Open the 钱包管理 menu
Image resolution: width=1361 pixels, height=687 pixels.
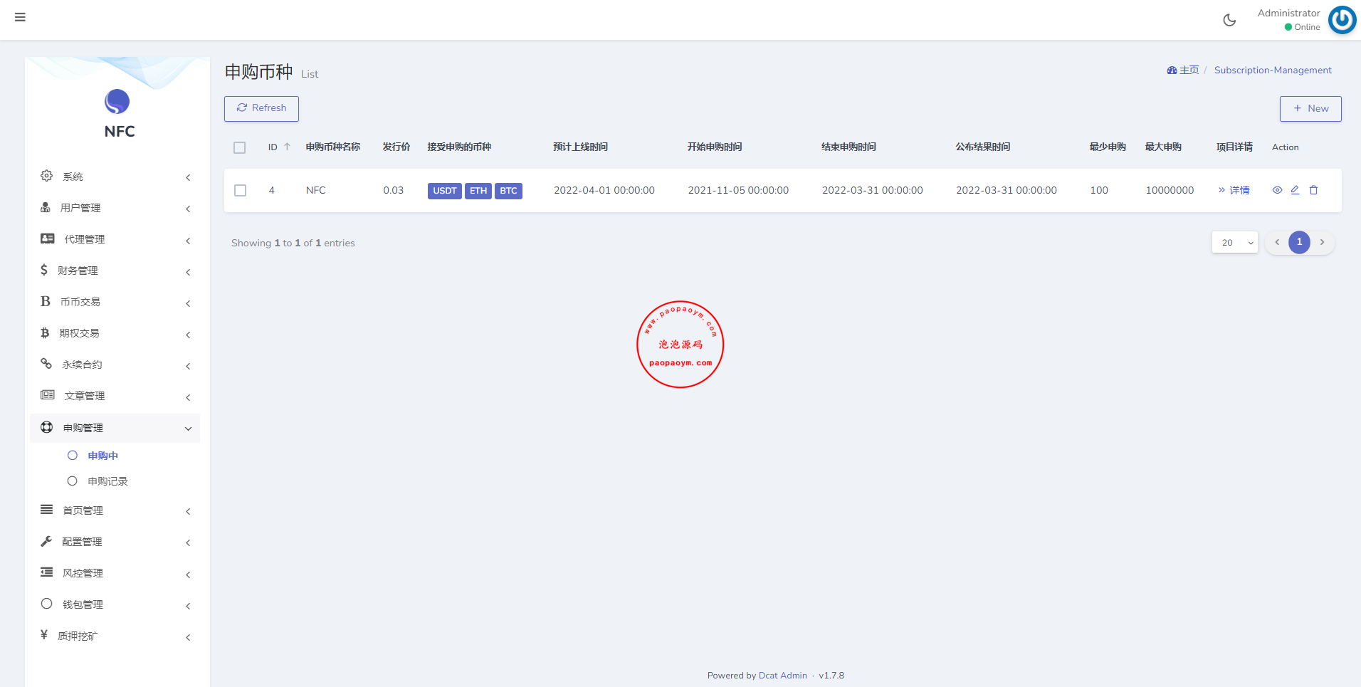(114, 604)
